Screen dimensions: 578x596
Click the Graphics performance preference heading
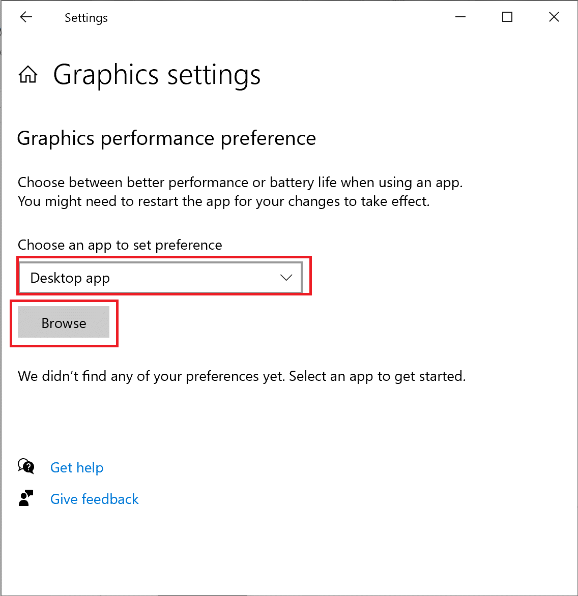click(x=166, y=138)
